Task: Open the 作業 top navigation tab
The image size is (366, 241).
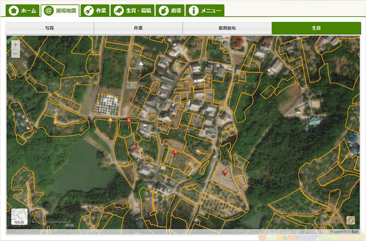Action: (x=95, y=11)
